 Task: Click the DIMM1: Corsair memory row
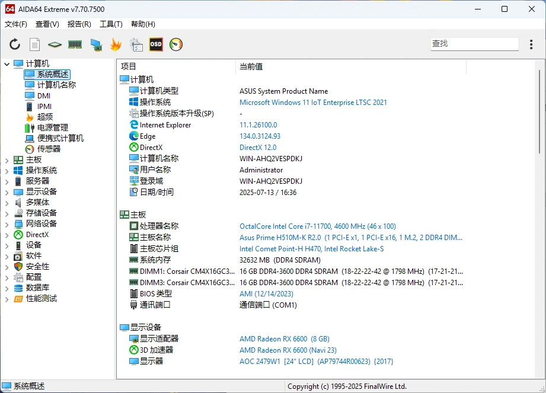tap(296, 271)
